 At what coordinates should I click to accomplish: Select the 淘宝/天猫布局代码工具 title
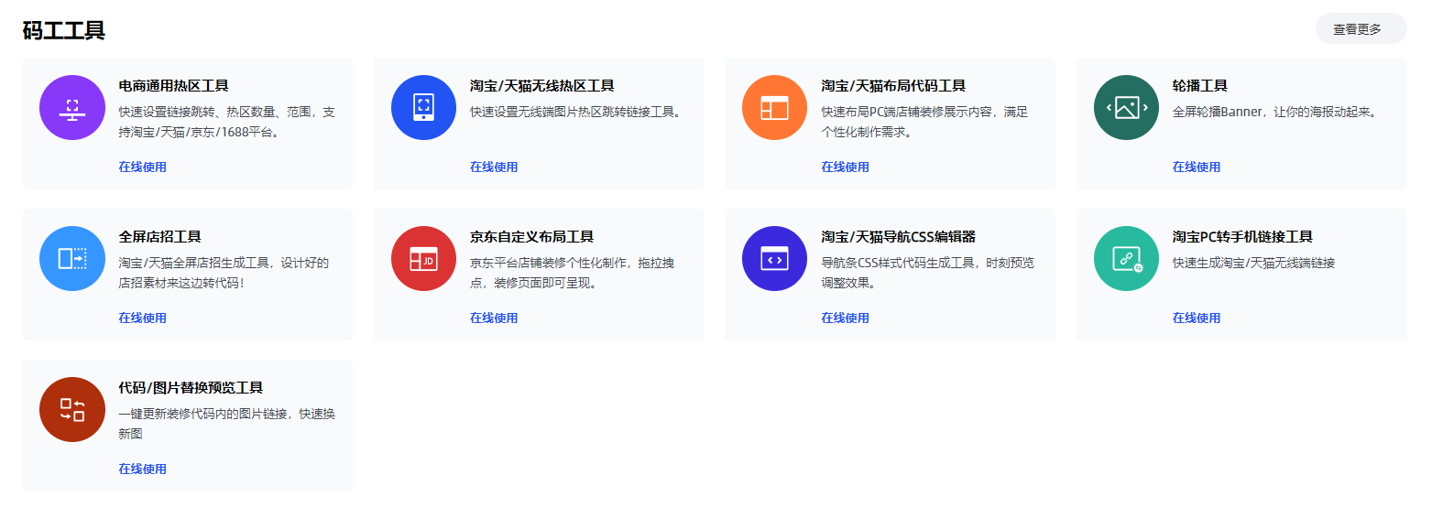tap(893, 85)
